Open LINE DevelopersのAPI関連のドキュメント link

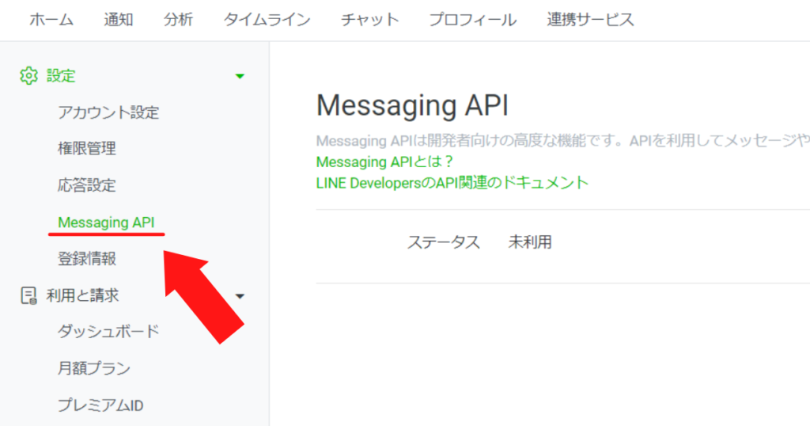pyautogui.click(x=452, y=183)
